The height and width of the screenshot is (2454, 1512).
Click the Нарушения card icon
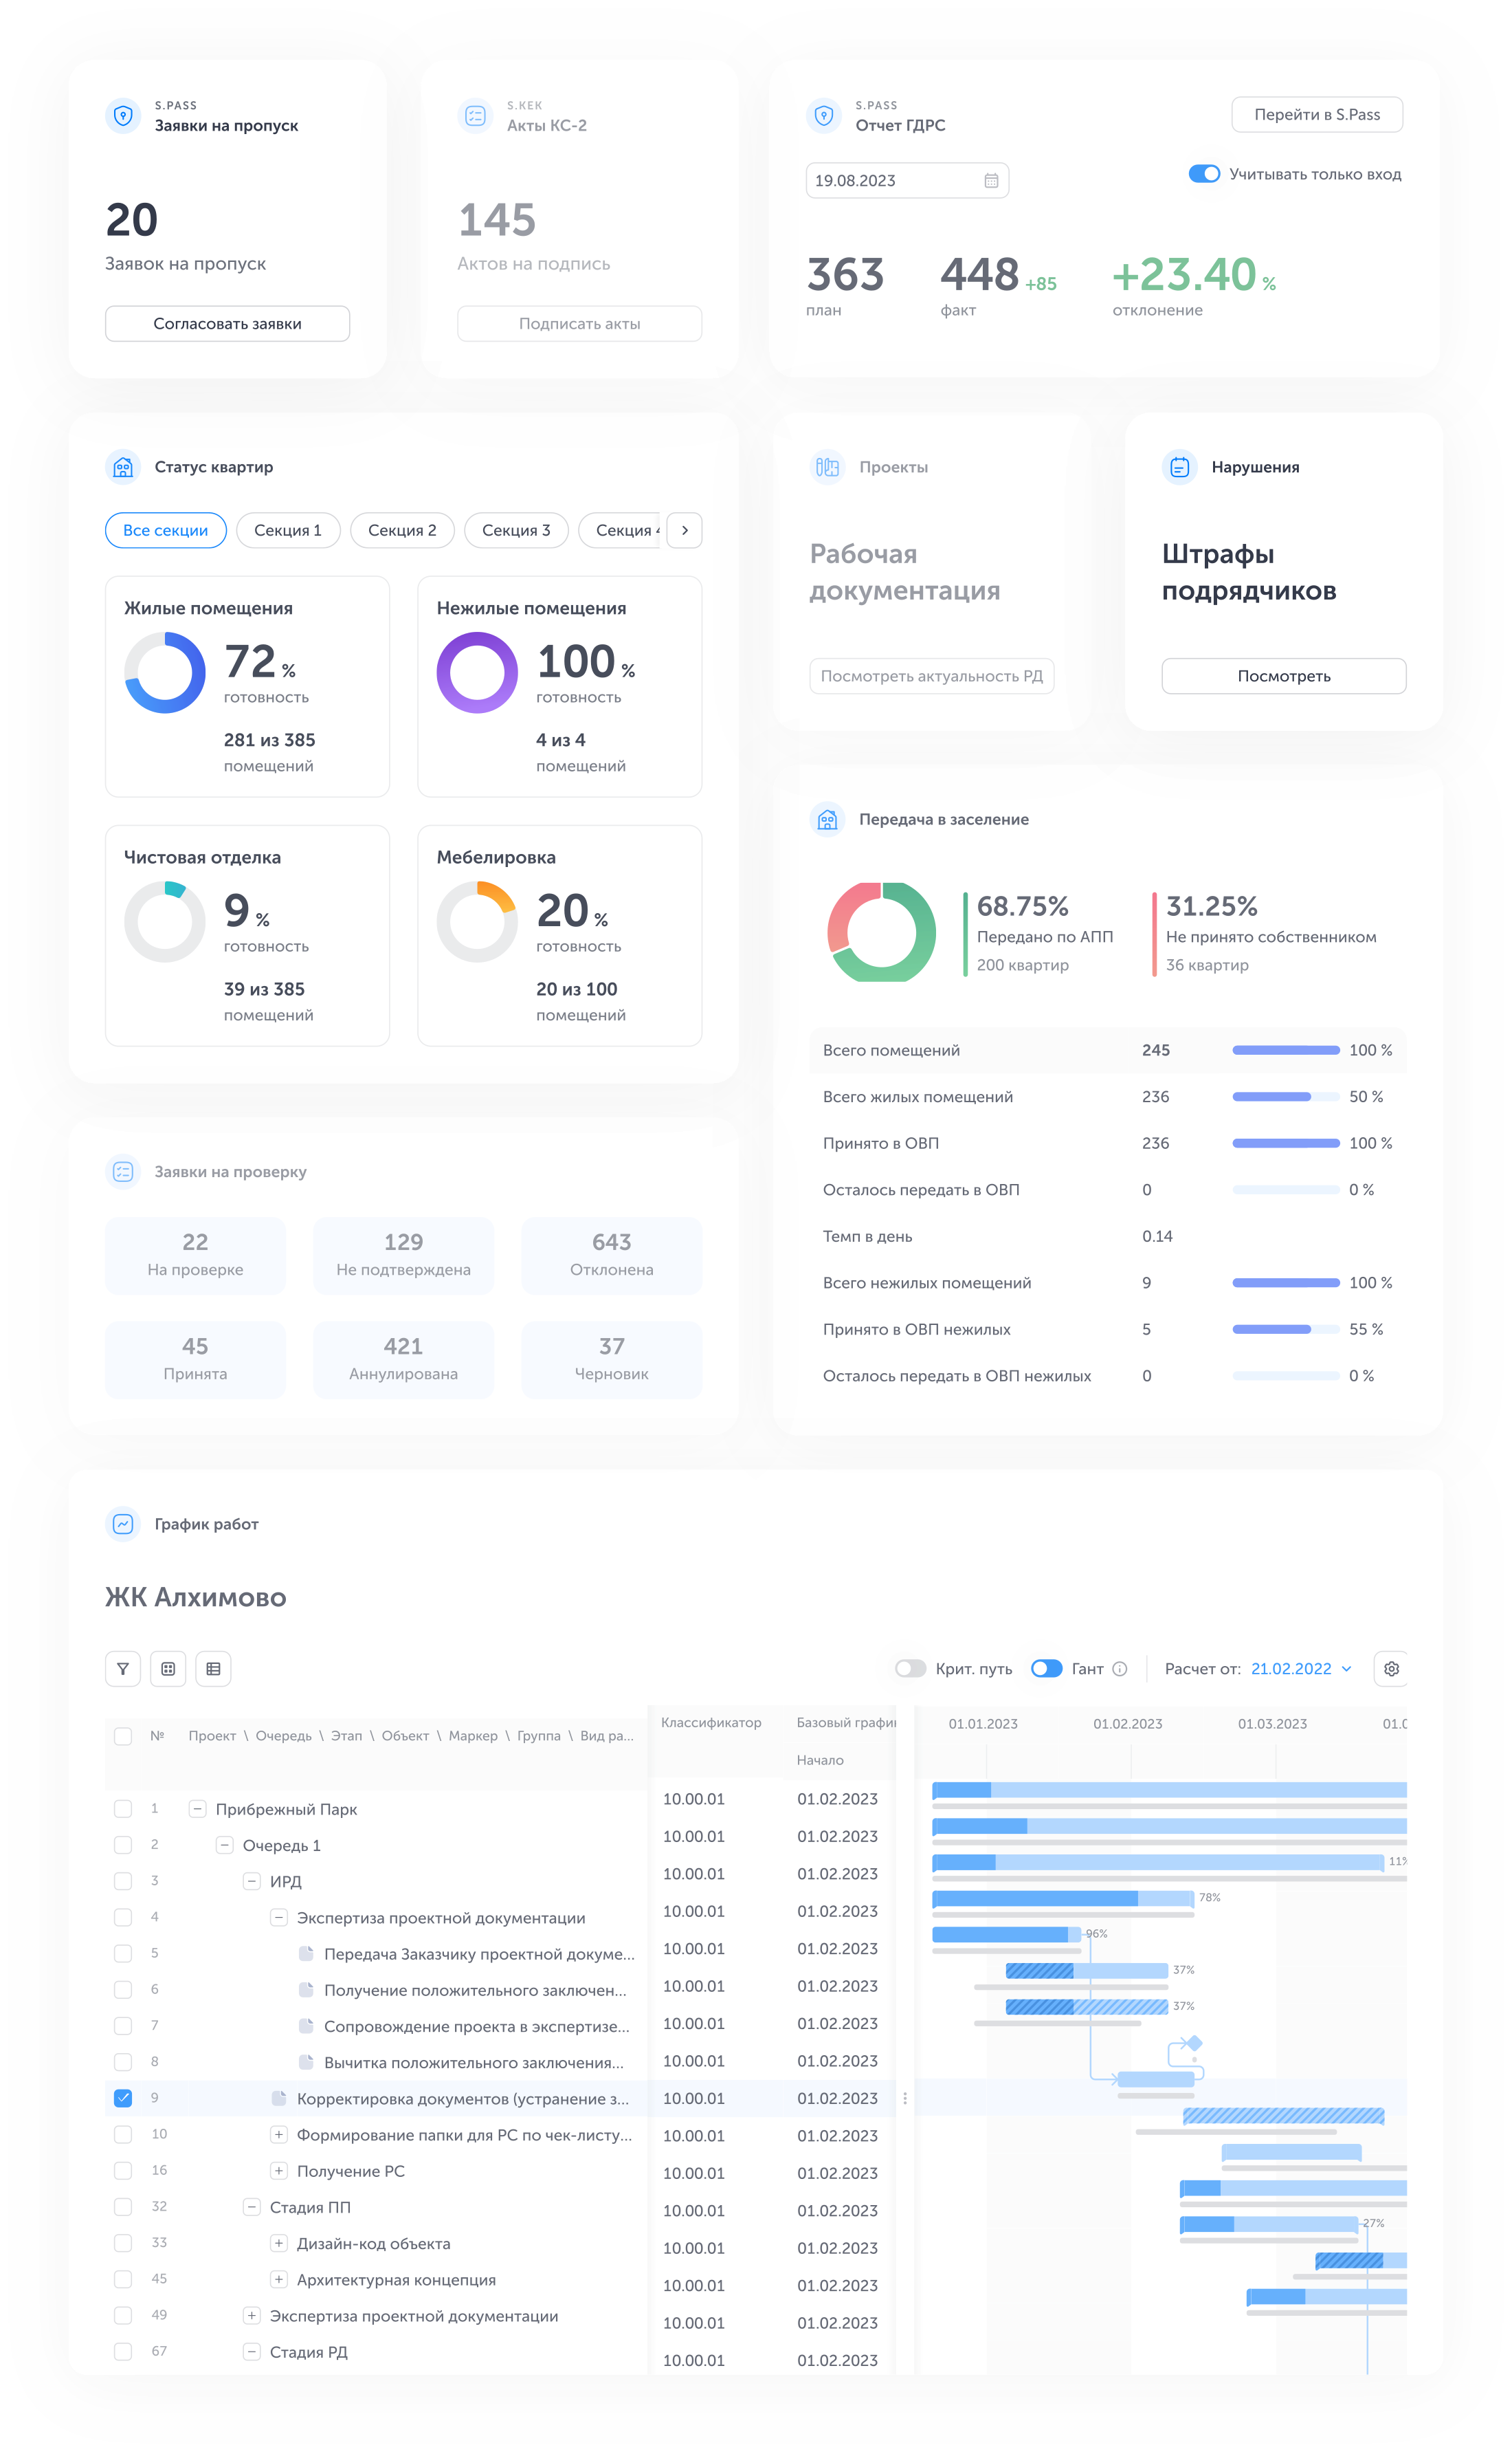(x=1179, y=467)
